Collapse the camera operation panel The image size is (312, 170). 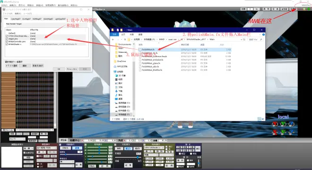[x=61, y=144]
